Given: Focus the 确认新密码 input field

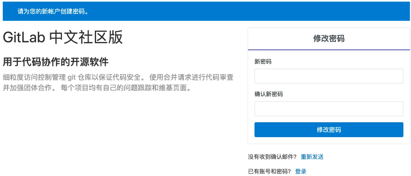Looking at the screenshot, I should [329, 108].
